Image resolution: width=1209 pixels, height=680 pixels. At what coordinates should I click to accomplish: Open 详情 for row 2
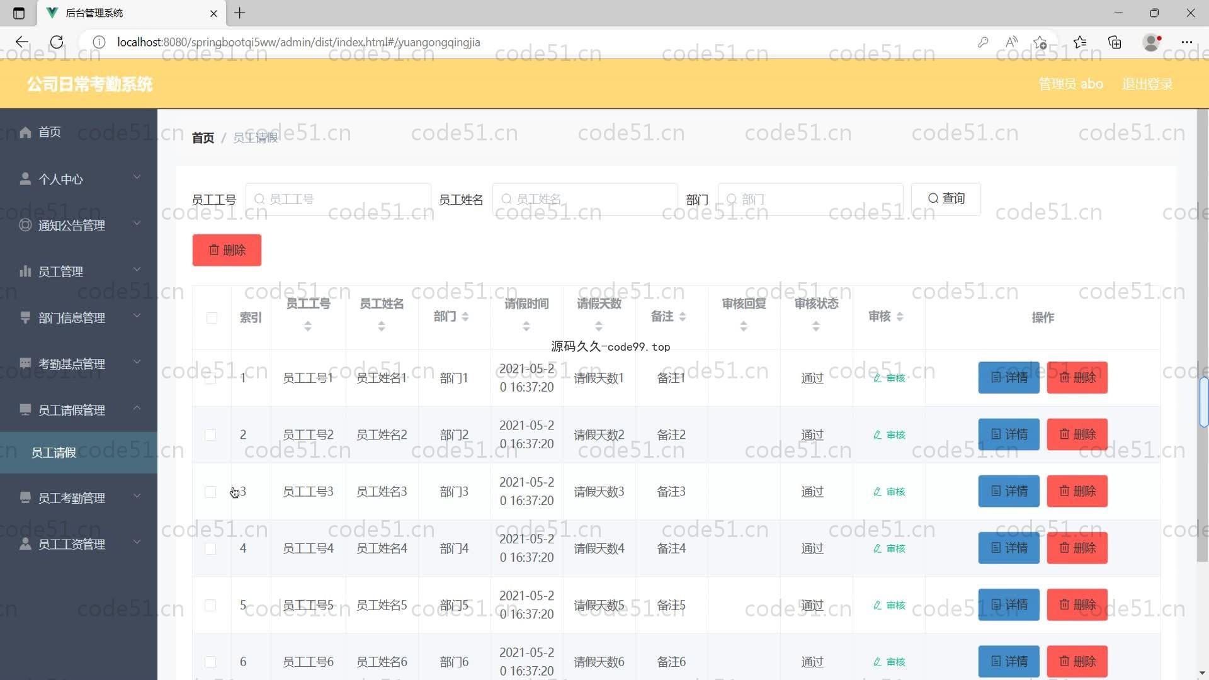[x=1009, y=434]
